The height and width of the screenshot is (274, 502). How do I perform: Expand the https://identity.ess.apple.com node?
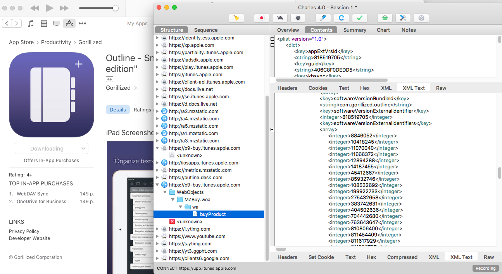coord(157,38)
